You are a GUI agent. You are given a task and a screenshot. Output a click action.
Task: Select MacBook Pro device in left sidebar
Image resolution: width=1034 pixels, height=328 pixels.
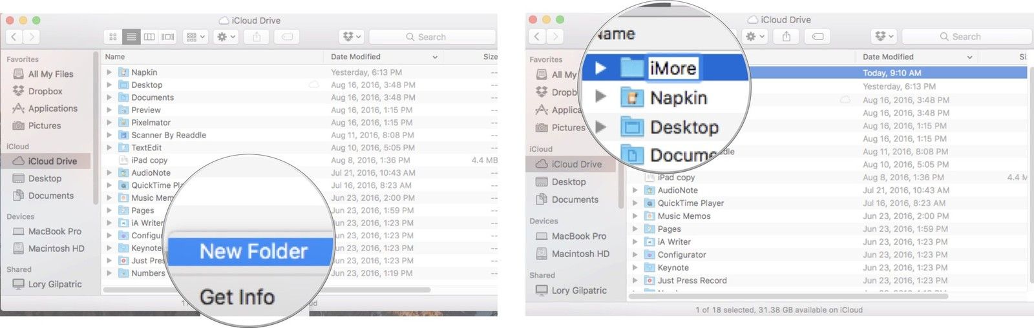pyautogui.click(x=54, y=231)
